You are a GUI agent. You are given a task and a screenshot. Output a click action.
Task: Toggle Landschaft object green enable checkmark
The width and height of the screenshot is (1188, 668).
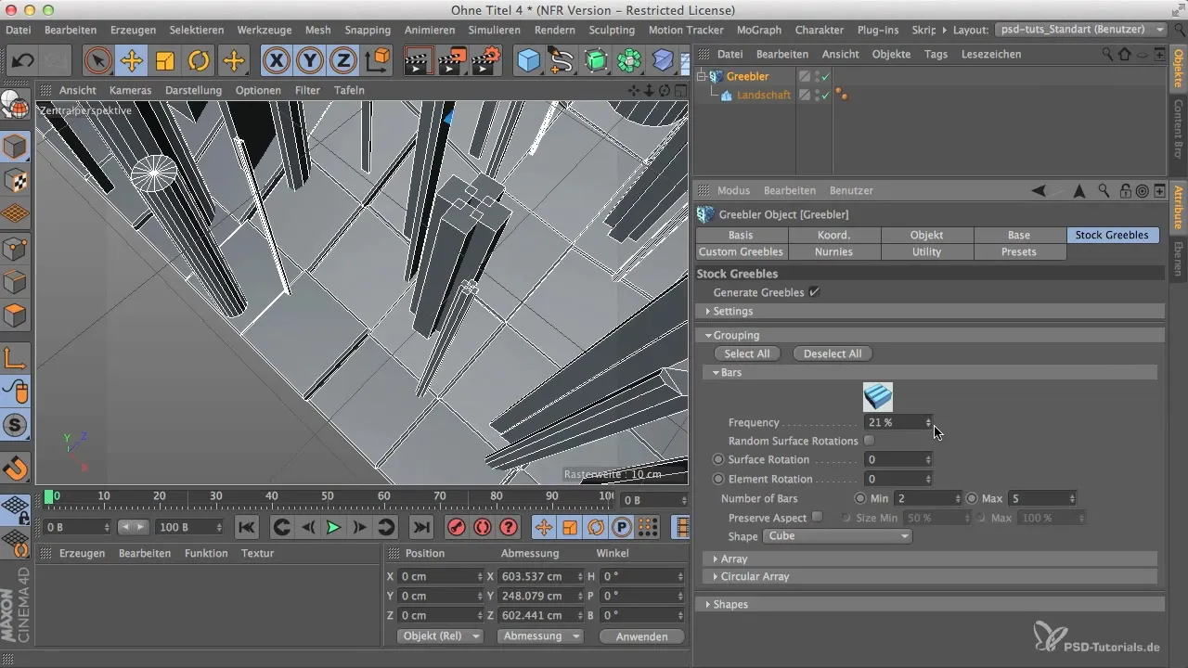click(x=824, y=95)
